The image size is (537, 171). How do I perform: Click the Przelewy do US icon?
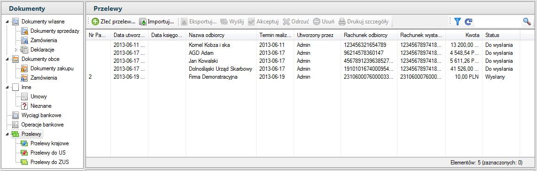pos(24,153)
